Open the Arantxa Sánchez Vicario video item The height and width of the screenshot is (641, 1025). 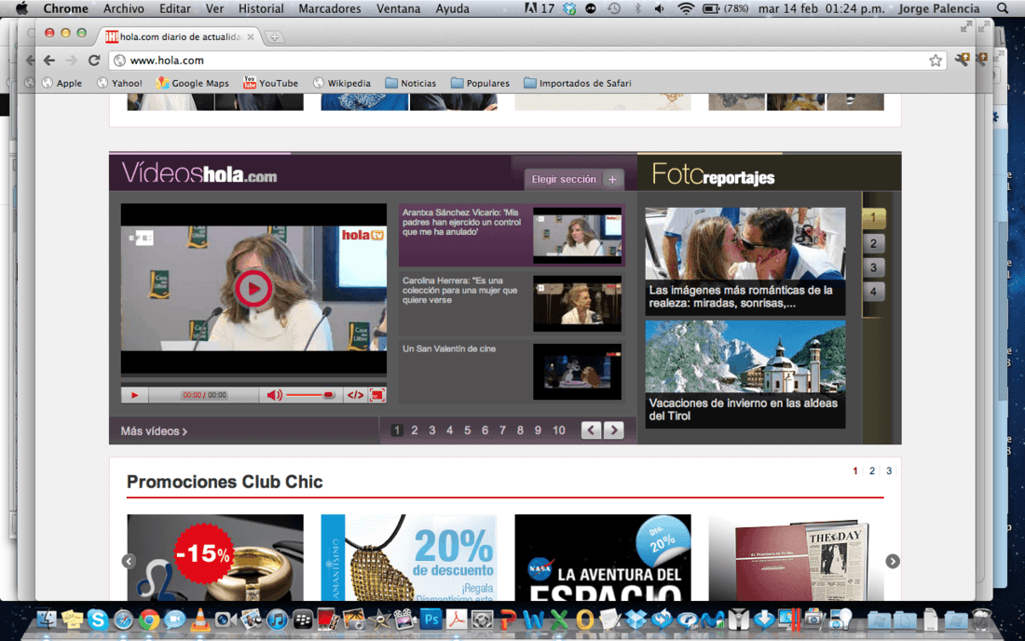pyautogui.click(x=512, y=235)
